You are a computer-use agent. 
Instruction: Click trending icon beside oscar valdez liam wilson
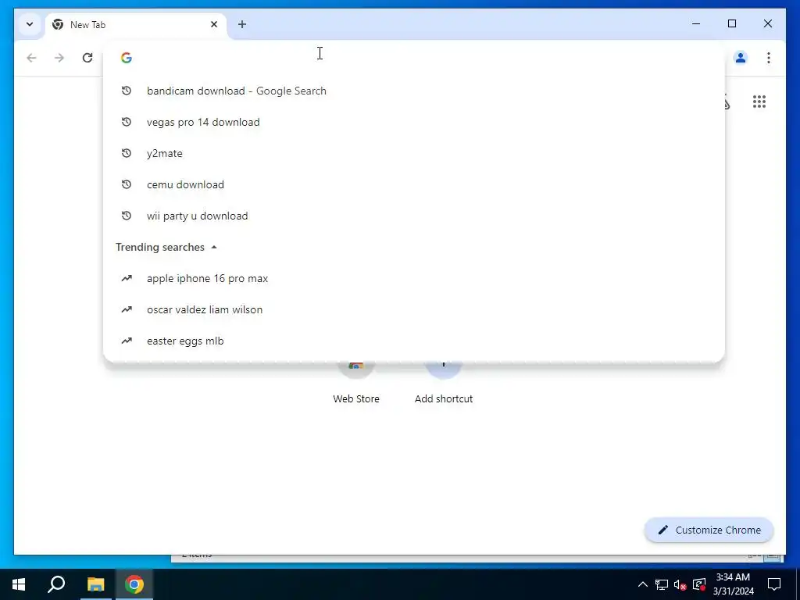[127, 309]
